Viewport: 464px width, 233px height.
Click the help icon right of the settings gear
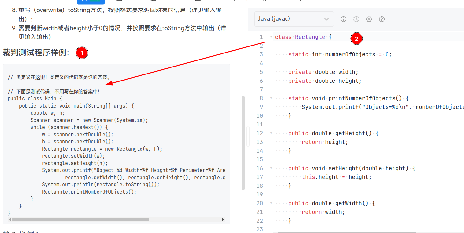coord(382,19)
